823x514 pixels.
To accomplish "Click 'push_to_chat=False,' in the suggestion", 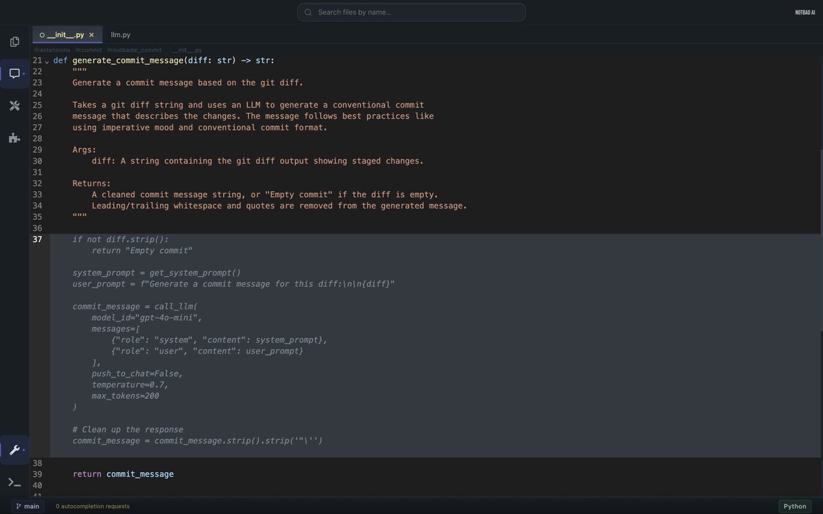I will (x=137, y=374).
